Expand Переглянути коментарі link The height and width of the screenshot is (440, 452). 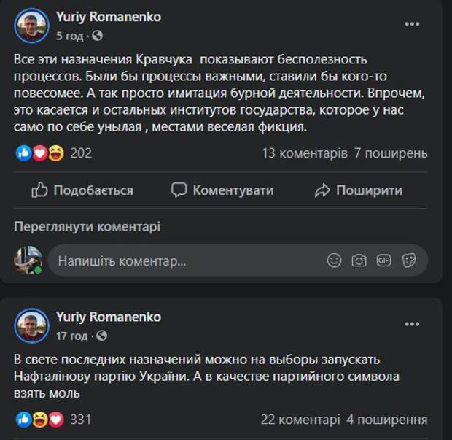(x=87, y=227)
